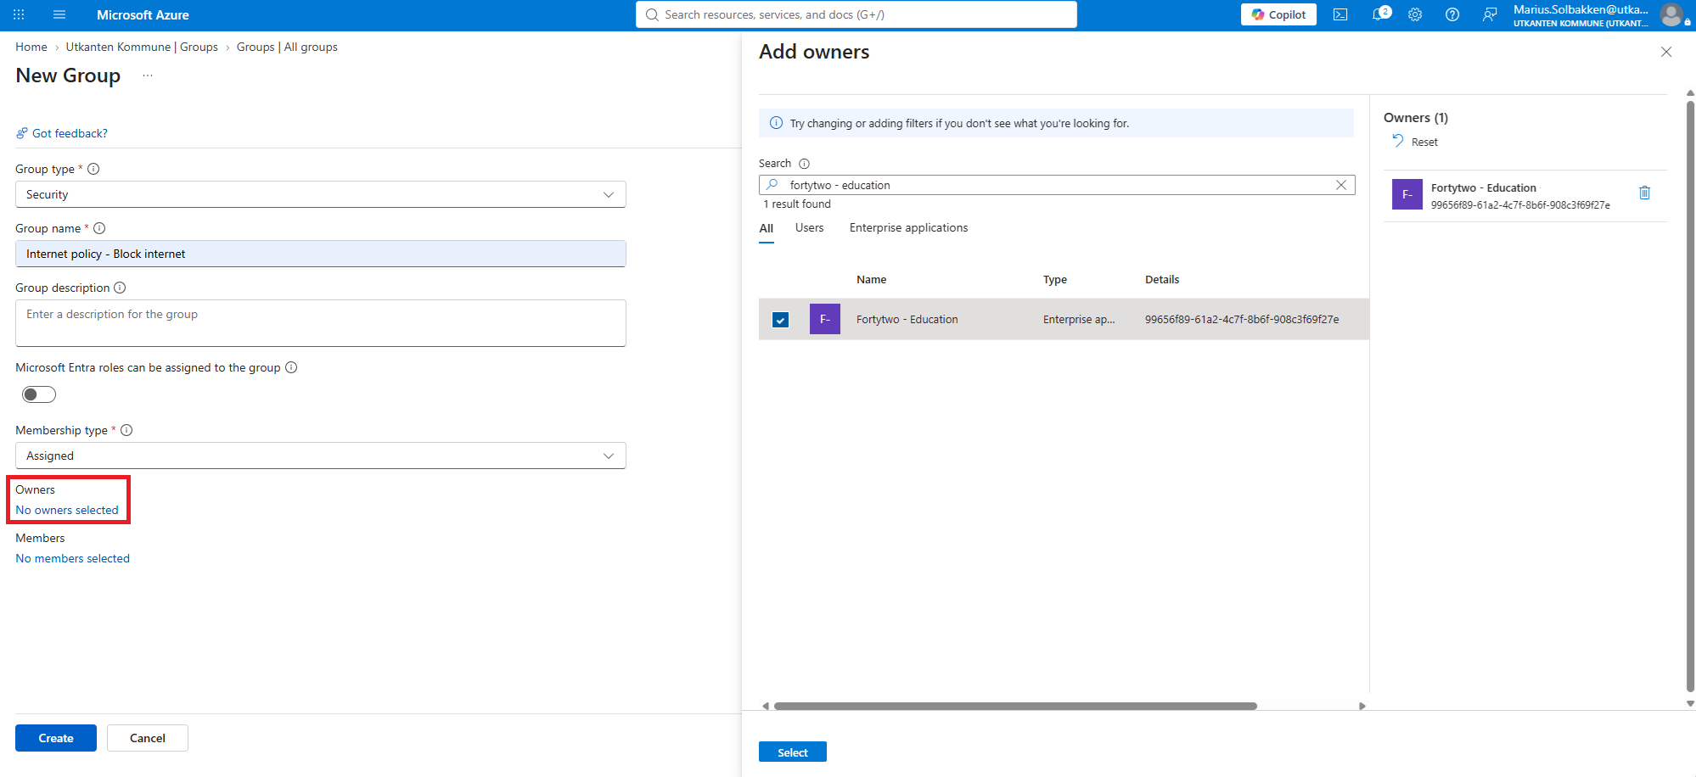Viewport: 1696px width, 777px height.
Task: Click the Reset undo icon
Action: (1397, 141)
